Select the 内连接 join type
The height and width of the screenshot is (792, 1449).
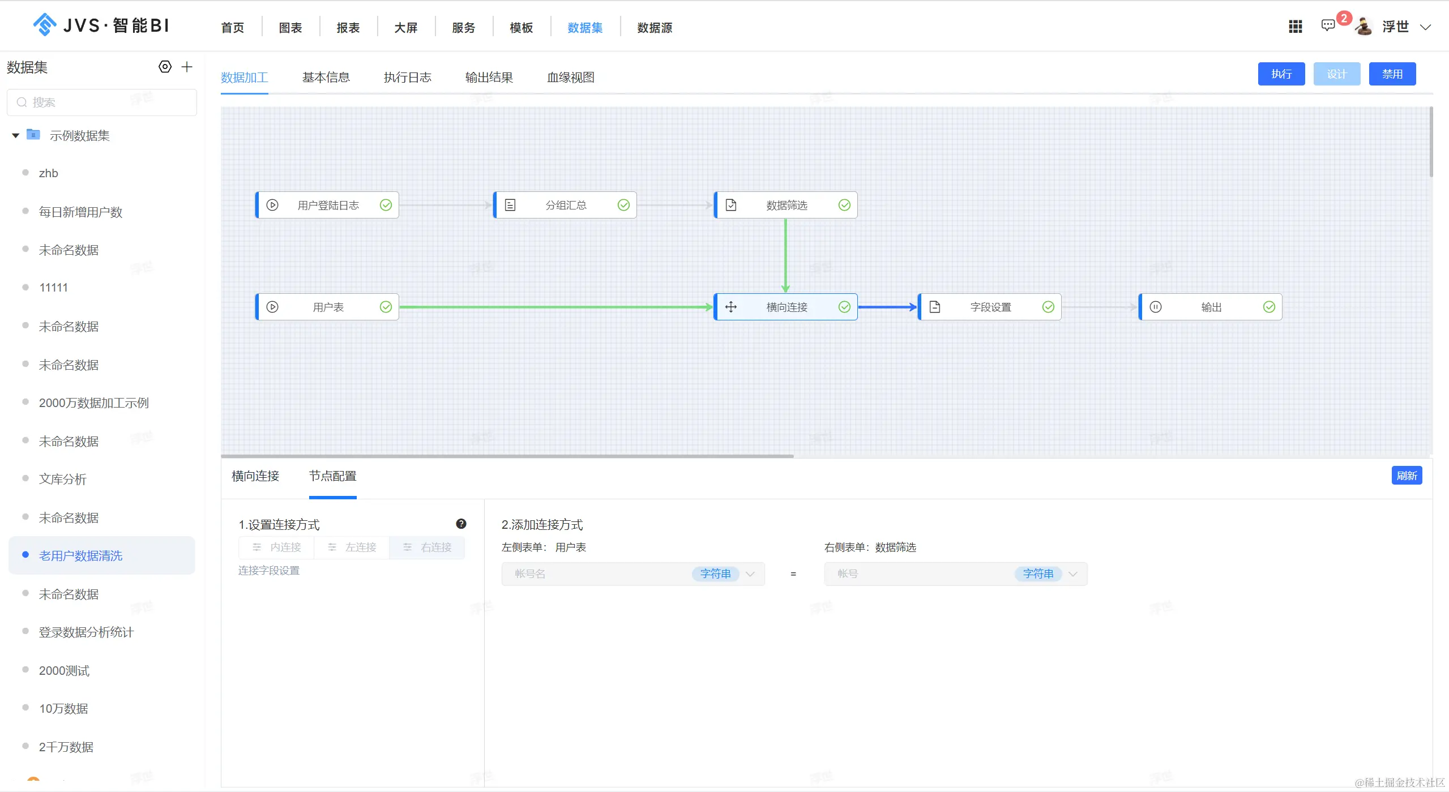277,547
